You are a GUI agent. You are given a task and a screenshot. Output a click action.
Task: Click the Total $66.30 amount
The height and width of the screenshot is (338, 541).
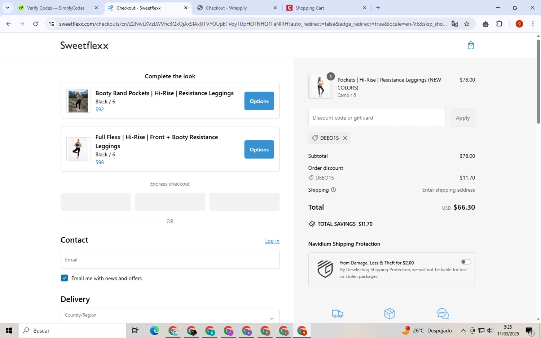(464, 207)
